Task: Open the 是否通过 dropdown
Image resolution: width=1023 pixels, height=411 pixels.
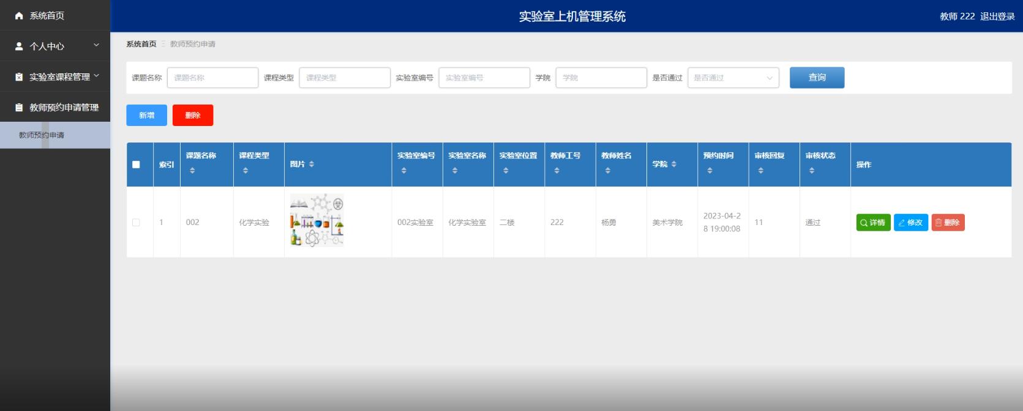Action: pyautogui.click(x=733, y=78)
